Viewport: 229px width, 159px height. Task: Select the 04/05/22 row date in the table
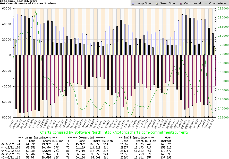coord(6,144)
